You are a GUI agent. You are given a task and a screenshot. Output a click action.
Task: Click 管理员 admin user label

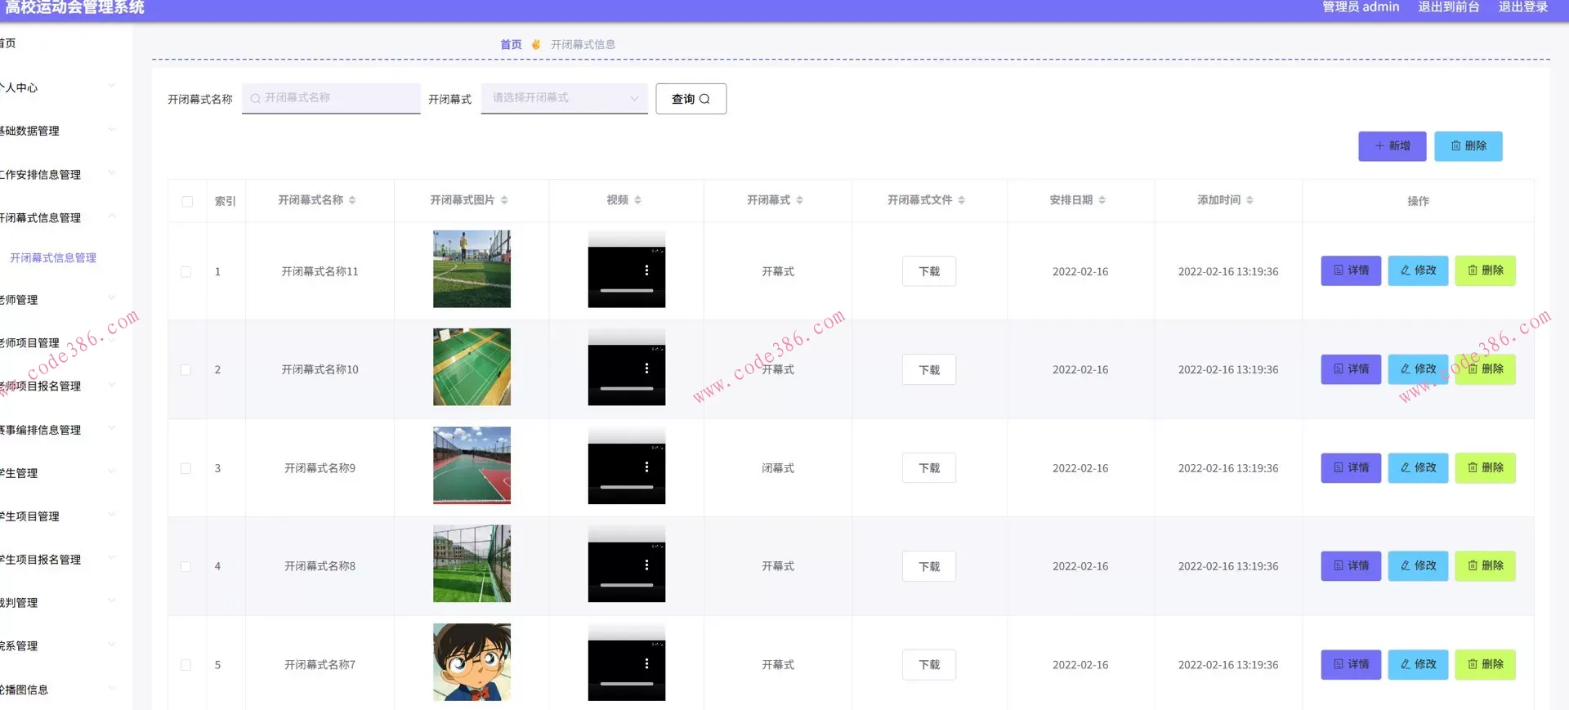(1361, 7)
